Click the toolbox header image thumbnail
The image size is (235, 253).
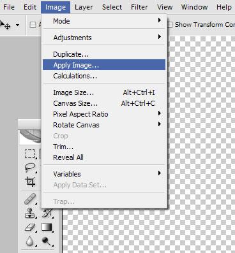click(x=31, y=136)
